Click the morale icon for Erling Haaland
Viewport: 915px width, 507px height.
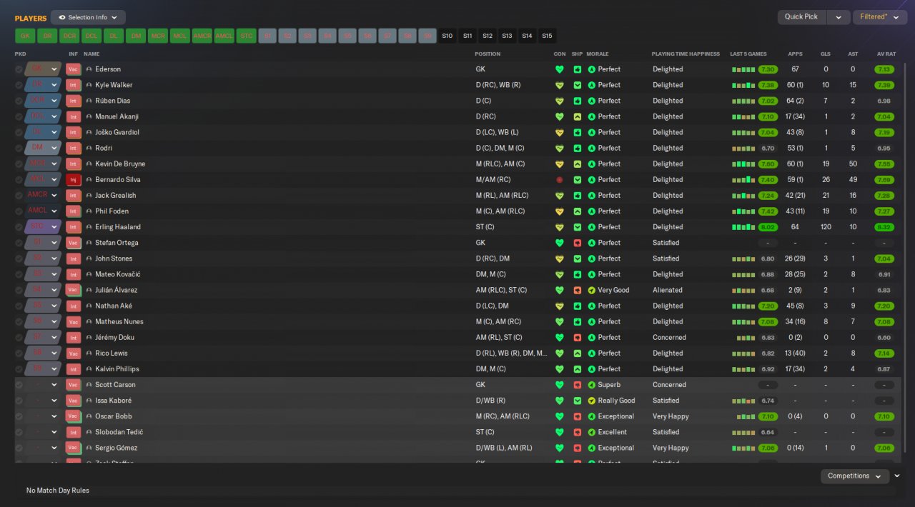coord(591,227)
